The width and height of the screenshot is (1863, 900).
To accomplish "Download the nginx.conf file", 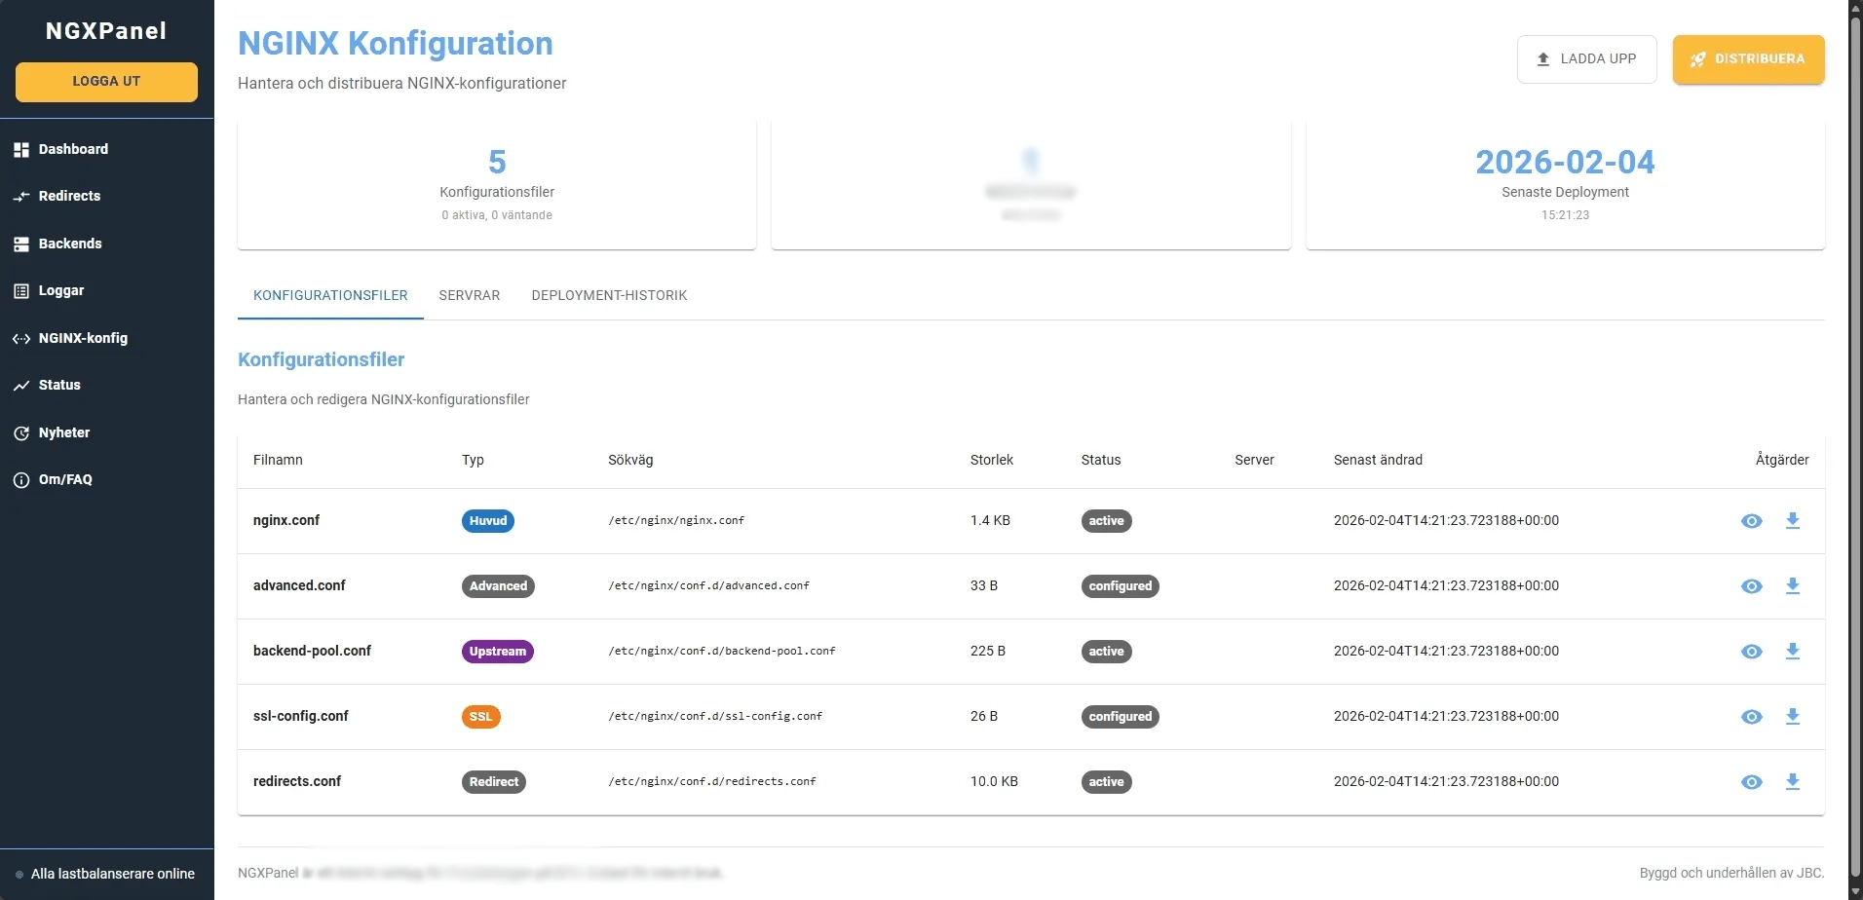I will tap(1792, 521).
